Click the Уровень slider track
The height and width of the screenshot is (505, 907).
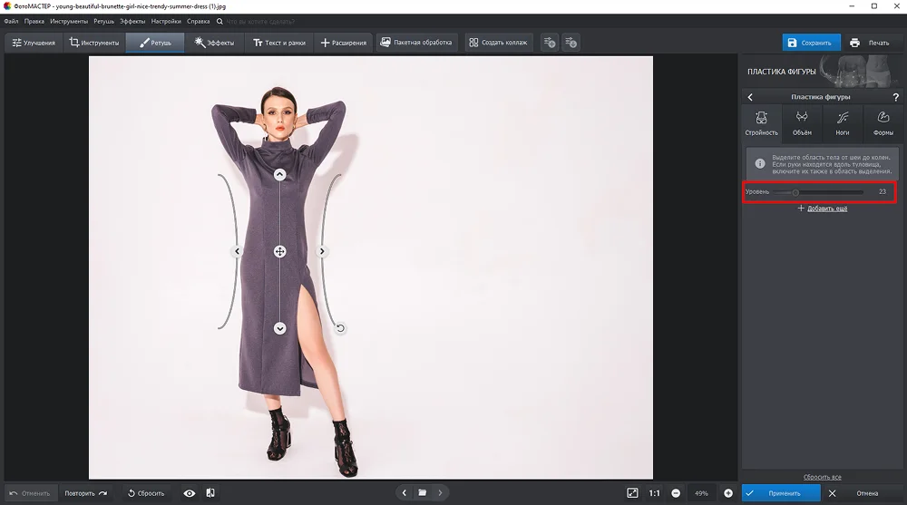click(x=818, y=192)
